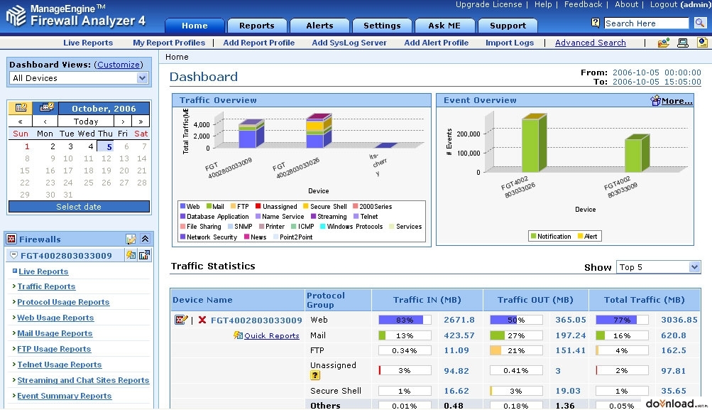
Task: Go to the next month with the › button
Action: [123, 122]
